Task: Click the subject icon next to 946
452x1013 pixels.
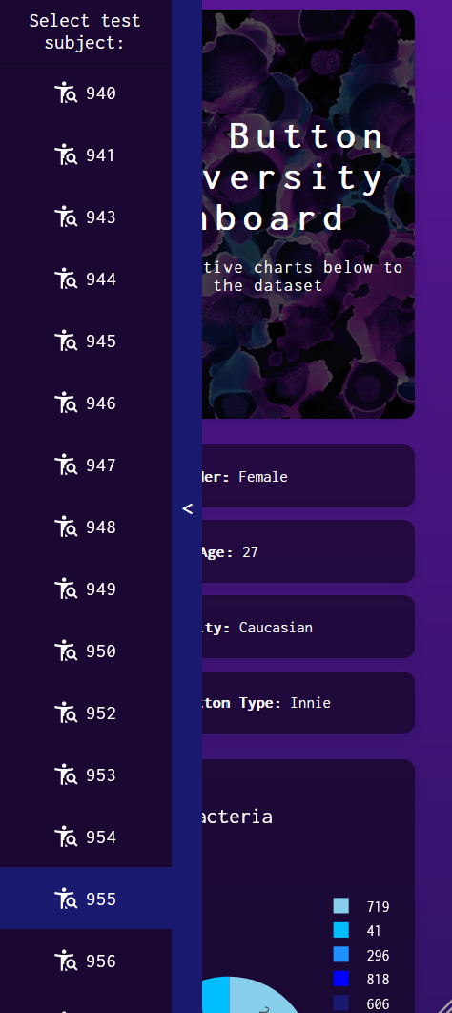Action: point(66,403)
